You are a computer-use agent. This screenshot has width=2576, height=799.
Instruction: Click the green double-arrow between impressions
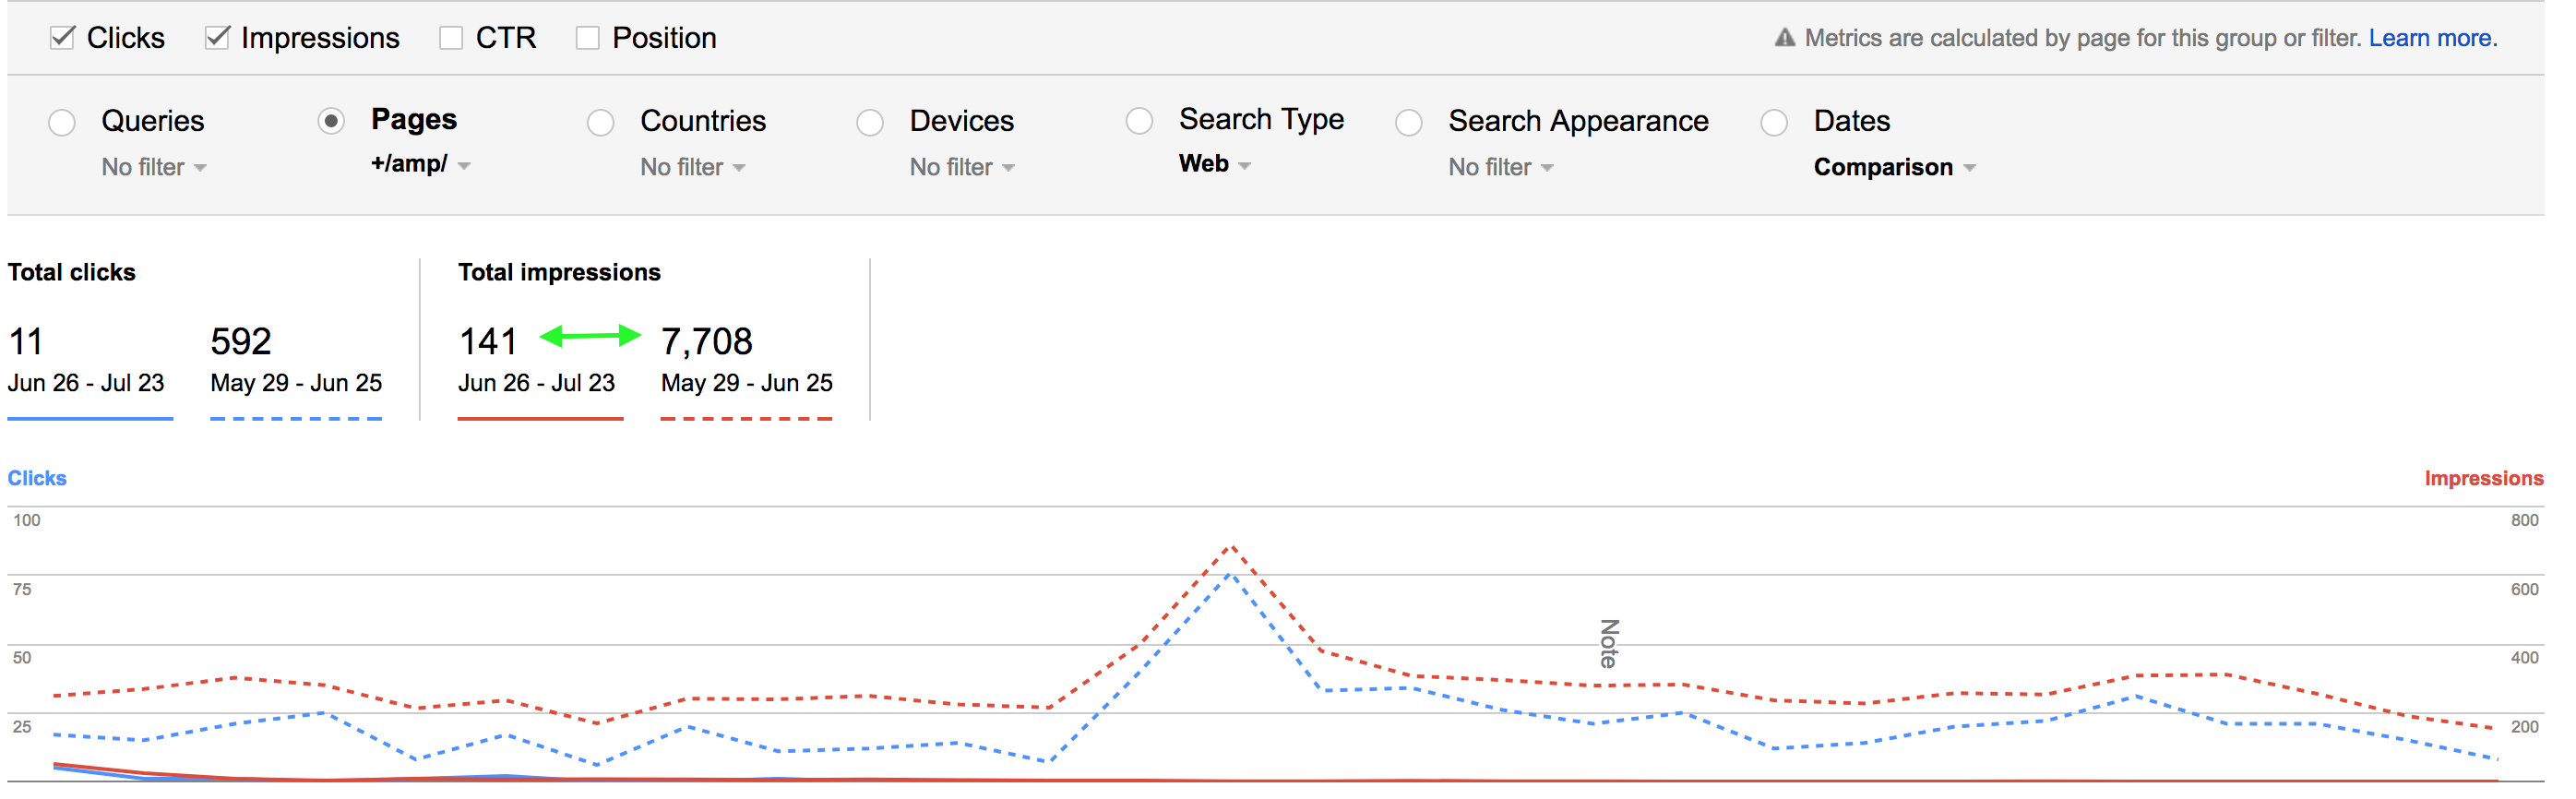click(589, 336)
